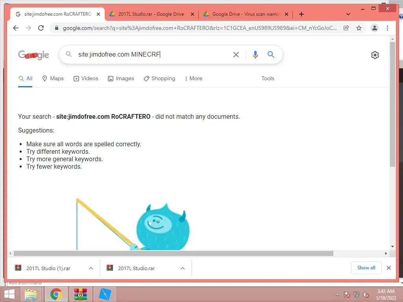403x302 pixels.
Task: Open search Tools options
Action: [x=268, y=79]
